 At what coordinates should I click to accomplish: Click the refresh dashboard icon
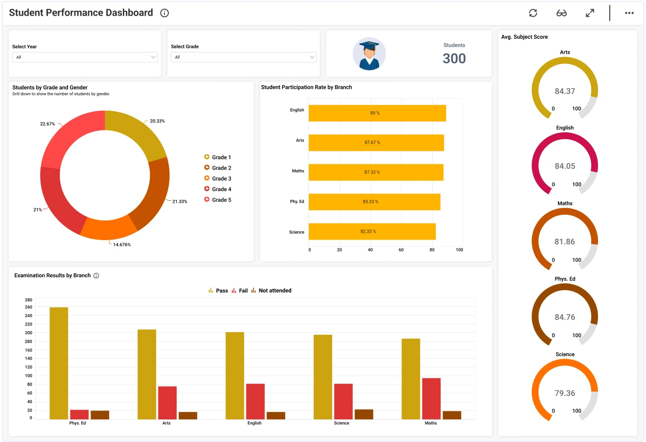click(533, 13)
